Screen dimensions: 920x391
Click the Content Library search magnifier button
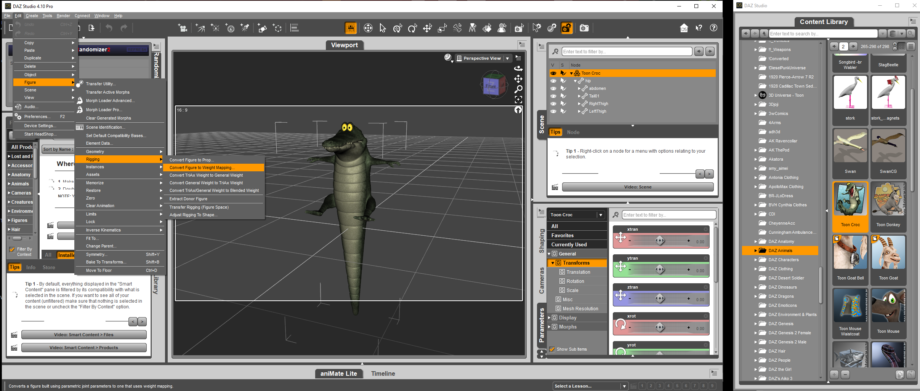coord(910,34)
